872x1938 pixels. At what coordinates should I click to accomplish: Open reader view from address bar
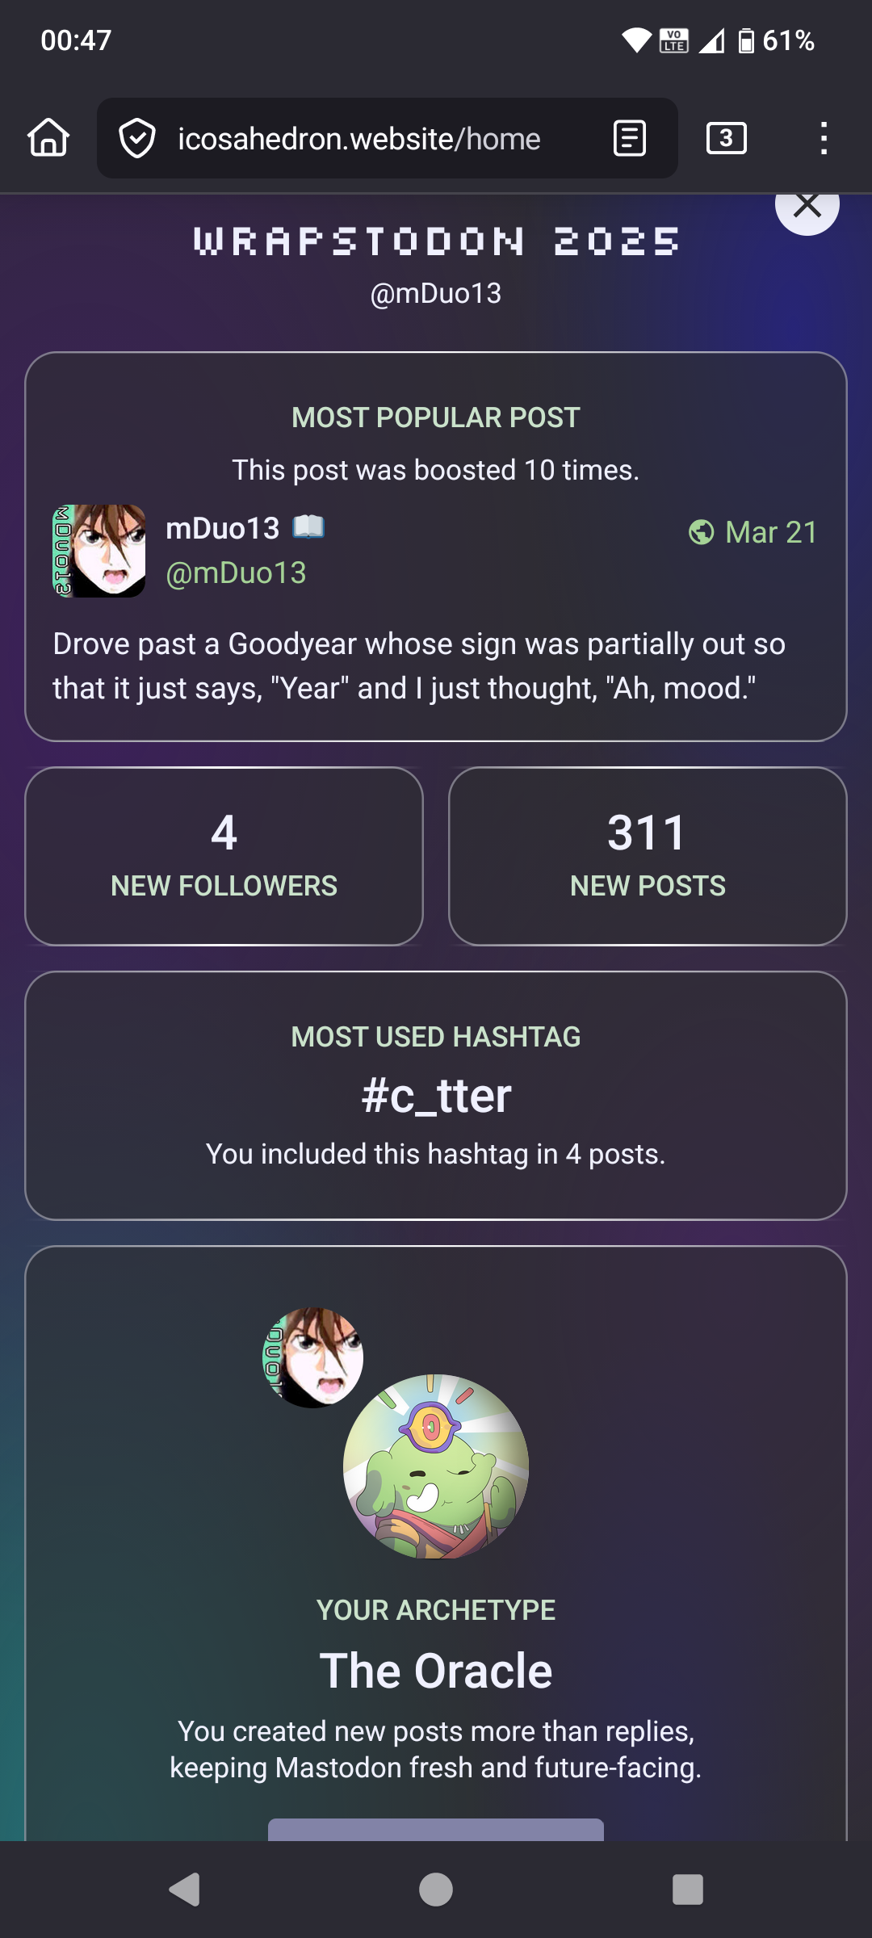coord(629,138)
